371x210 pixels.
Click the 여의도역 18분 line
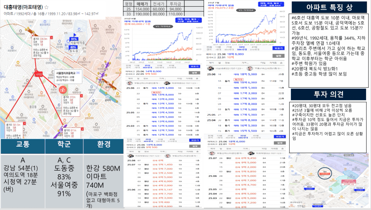(x=21, y=175)
